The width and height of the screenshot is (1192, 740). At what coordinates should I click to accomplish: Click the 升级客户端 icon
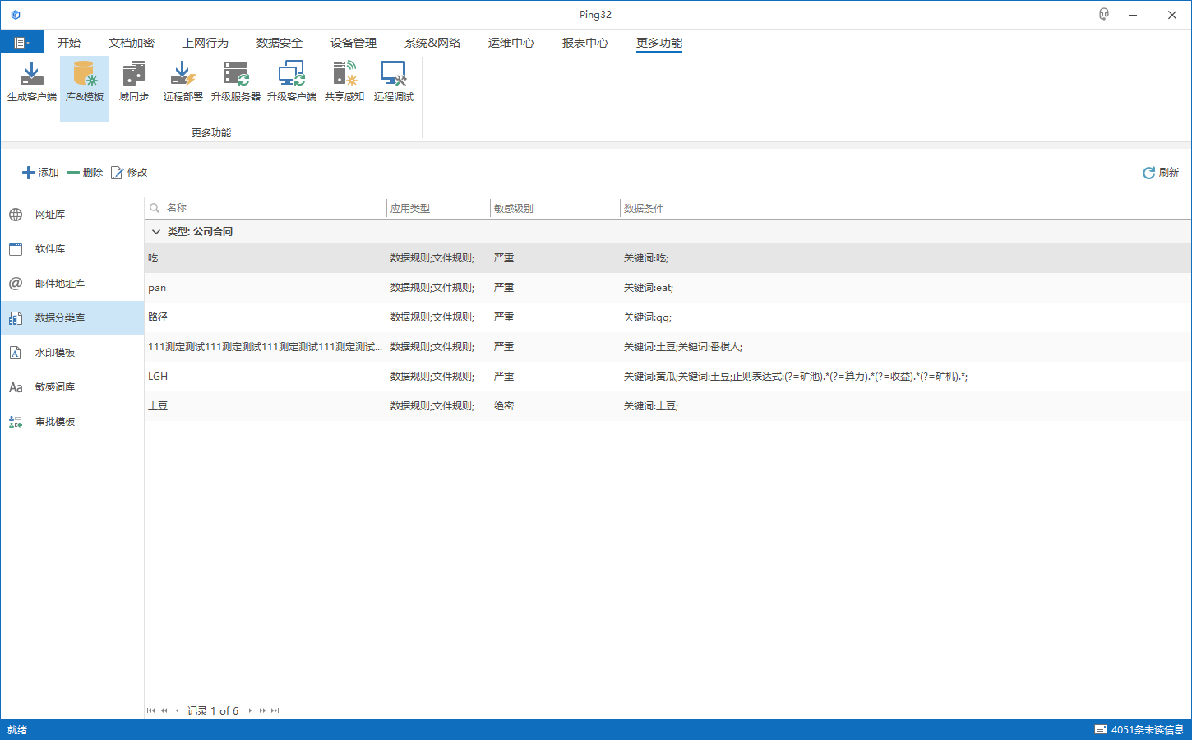tap(291, 82)
